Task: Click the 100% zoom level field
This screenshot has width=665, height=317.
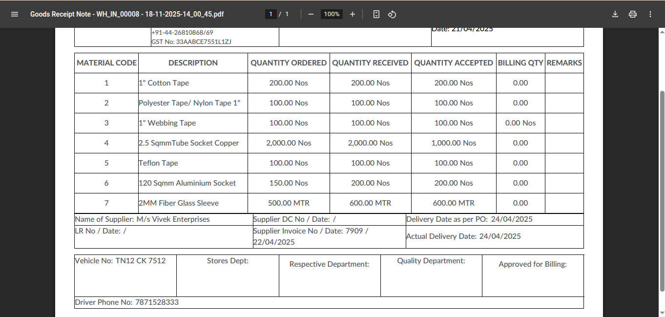Action: [332, 14]
